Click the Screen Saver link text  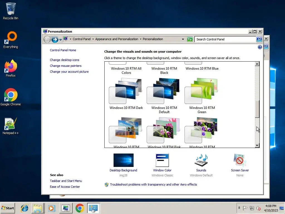coord(240,170)
